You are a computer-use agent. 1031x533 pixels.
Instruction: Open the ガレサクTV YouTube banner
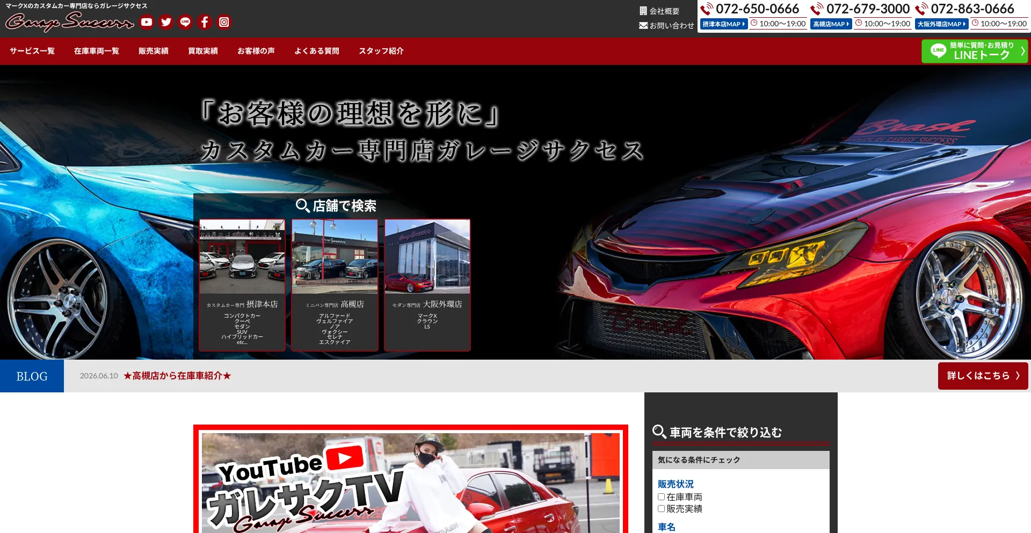[411, 479]
